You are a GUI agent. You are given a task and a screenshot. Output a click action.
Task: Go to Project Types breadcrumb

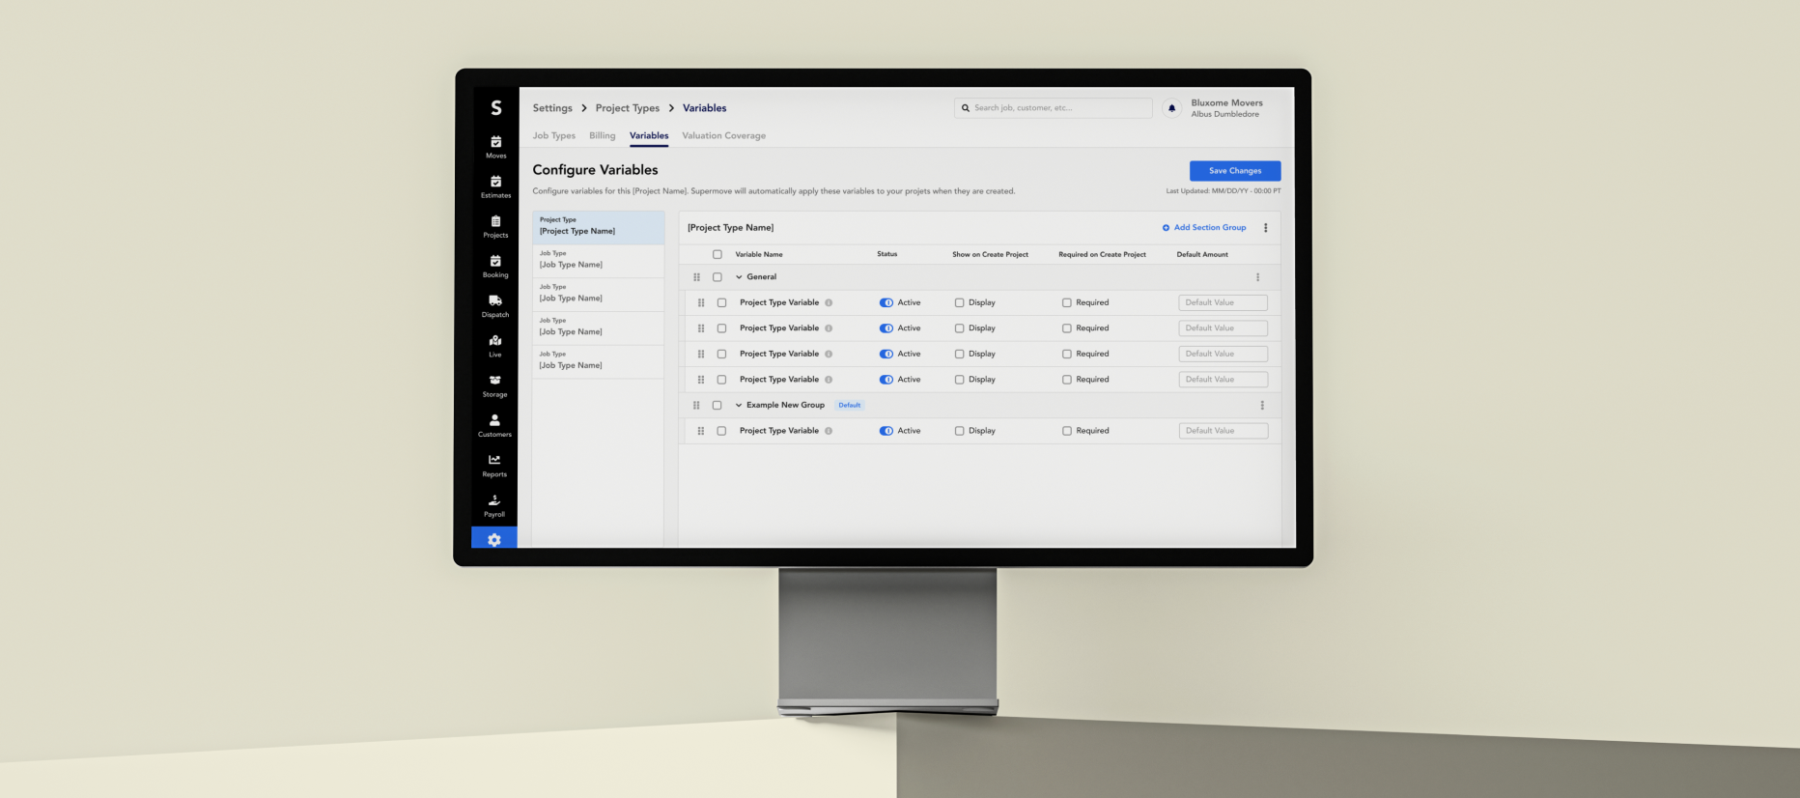(x=628, y=108)
